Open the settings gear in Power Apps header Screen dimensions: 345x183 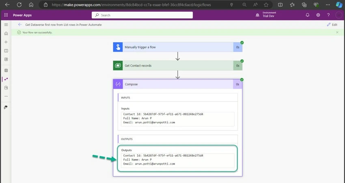tap(318, 15)
